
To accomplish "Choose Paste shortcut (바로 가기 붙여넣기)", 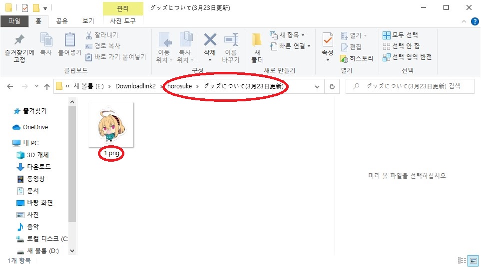I will coord(116,57).
